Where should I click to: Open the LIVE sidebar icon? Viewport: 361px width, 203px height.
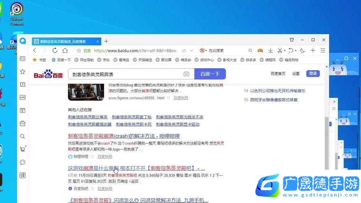[23, 97]
